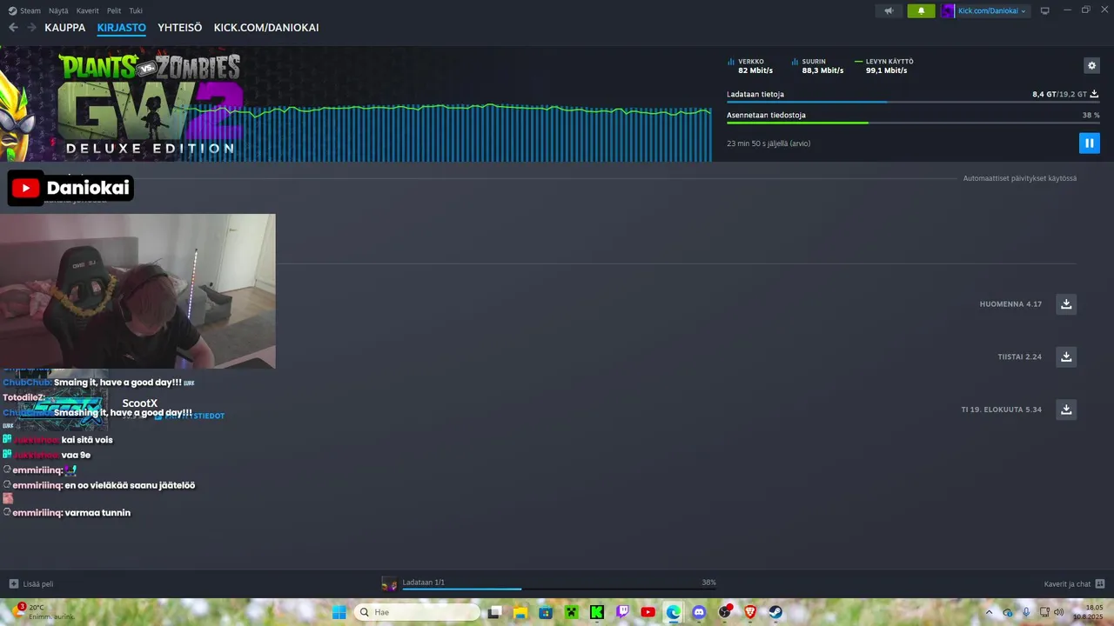The width and height of the screenshot is (1114, 626).
Task: Open File Explorer from taskbar
Action: click(520, 612)
